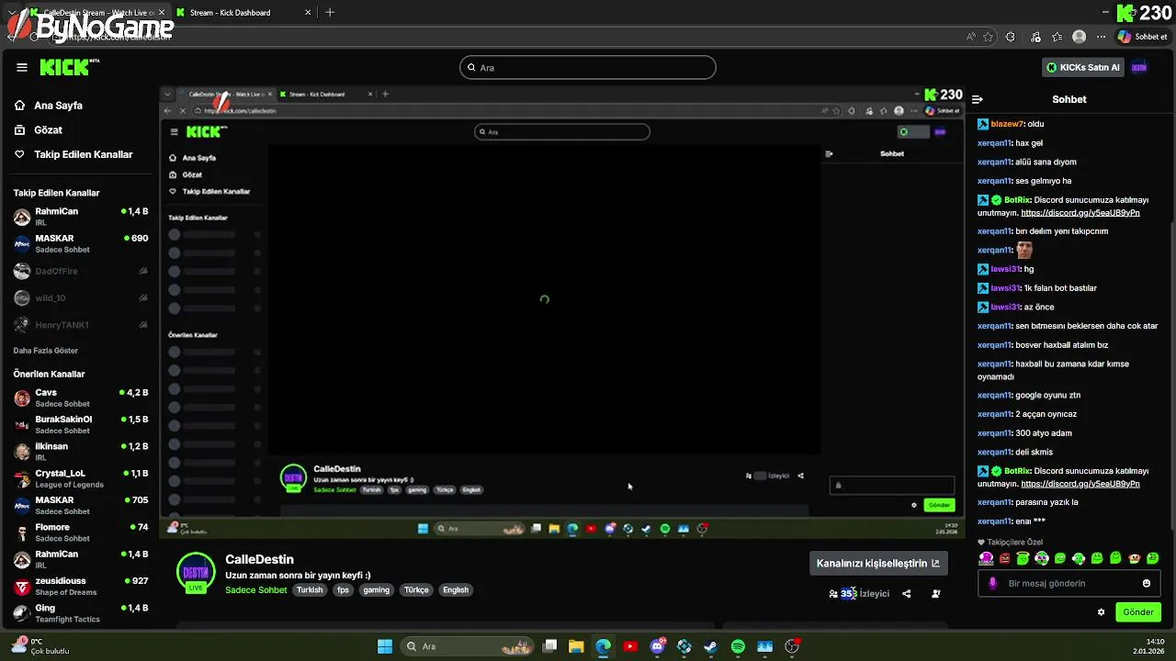This screenshot has height=661, width=1176.
Task: Open browser settings three-dot menu
Action: tap(1102, 37)
